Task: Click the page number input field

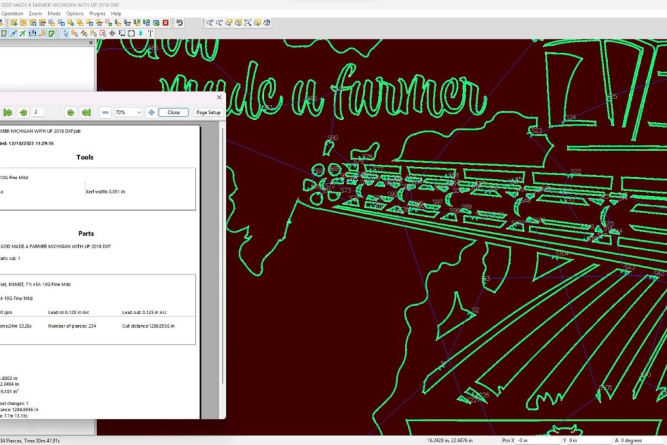Action: click(46, 113)
